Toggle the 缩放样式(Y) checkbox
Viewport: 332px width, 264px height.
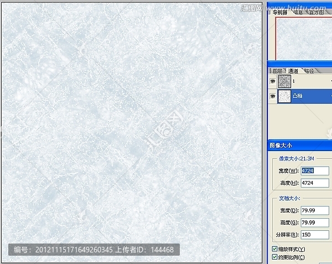click(274, 249)
